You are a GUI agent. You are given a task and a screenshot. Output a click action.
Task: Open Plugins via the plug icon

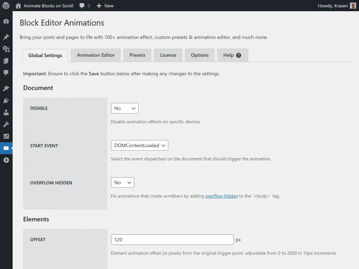point(6,101)
